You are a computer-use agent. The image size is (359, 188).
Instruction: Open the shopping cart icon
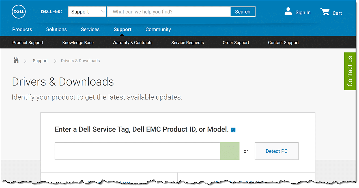[x=325, y=12]
